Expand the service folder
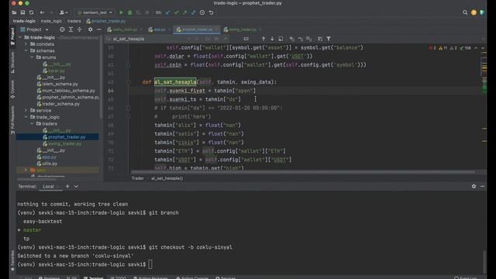 coord(26,110)
